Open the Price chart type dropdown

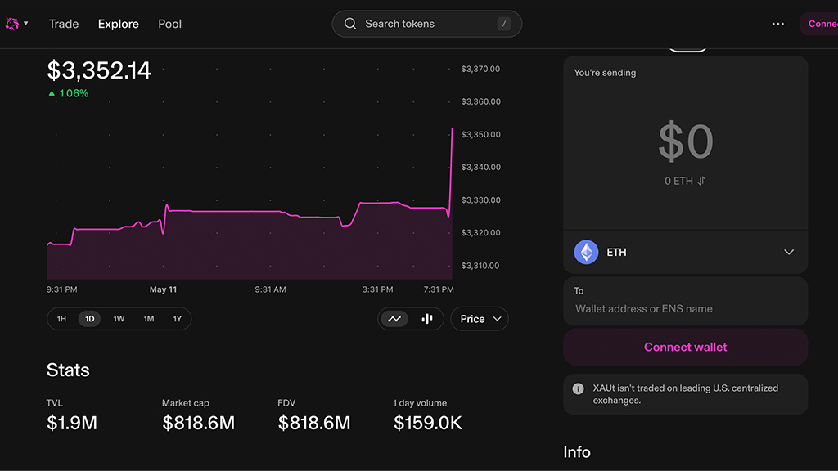pyautogui.click(x=479, y=319)
